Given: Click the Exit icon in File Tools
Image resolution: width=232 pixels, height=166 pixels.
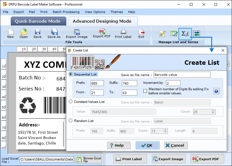Looking at the screenshot, I should click(141, 32).
